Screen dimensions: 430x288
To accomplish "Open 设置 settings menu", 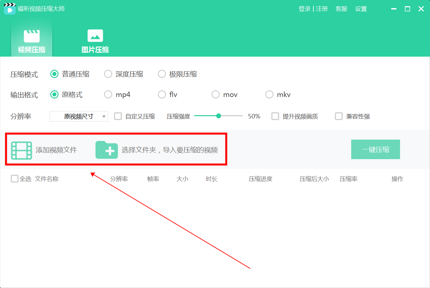I will [361, 9].
